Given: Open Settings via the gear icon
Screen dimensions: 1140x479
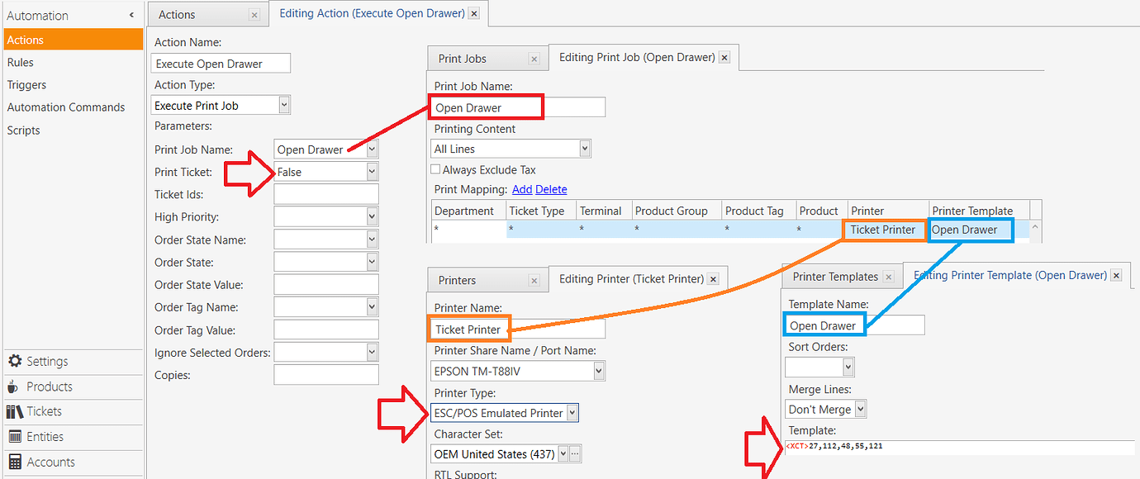Looking at the screenshot, I should [x=14, y=362].
